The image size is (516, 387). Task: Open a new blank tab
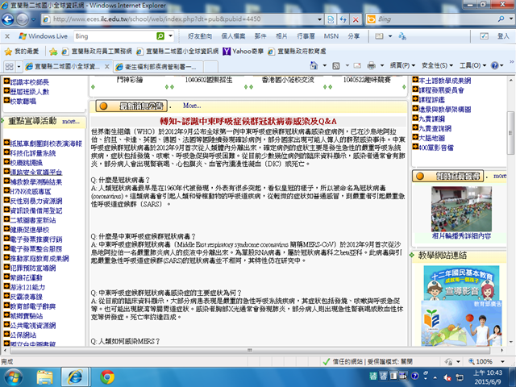pos(210,67)
